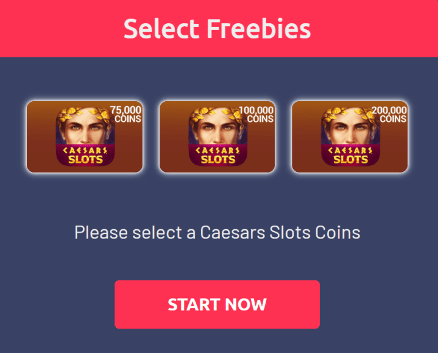This screenshot has width=438, height=353.
Task: Click the red header banner
Action: point(219,29)
